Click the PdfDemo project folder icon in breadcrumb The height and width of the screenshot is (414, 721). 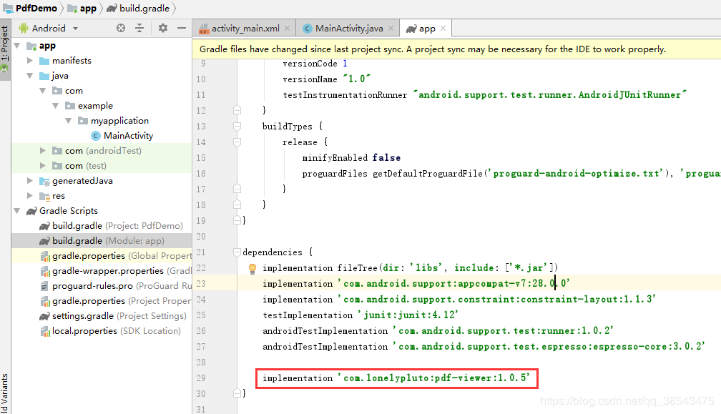[x=8, y=9]
